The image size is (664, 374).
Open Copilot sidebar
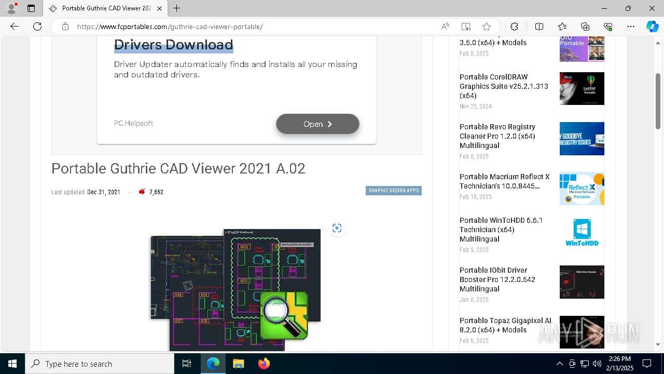652,26
